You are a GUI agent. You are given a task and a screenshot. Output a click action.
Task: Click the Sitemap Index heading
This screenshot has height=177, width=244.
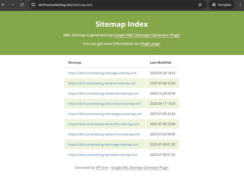[122, 24]
